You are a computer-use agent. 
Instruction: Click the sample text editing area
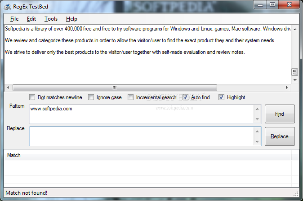click(147, 55)
